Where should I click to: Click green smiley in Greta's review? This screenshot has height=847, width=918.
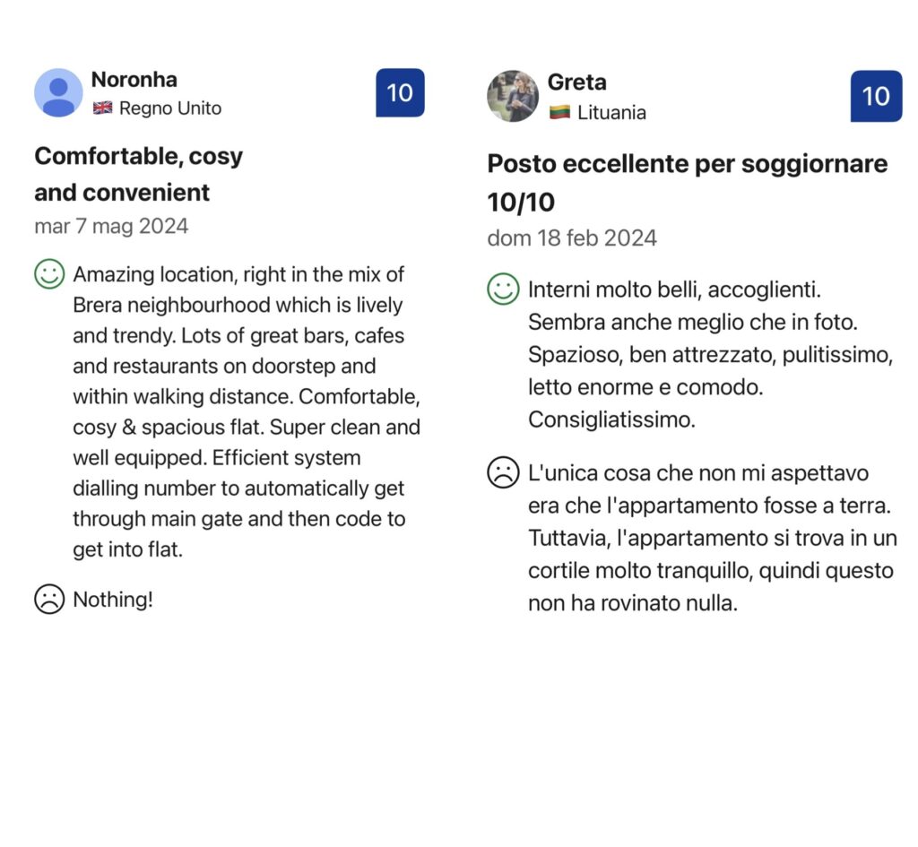click(x=503, y=290)
